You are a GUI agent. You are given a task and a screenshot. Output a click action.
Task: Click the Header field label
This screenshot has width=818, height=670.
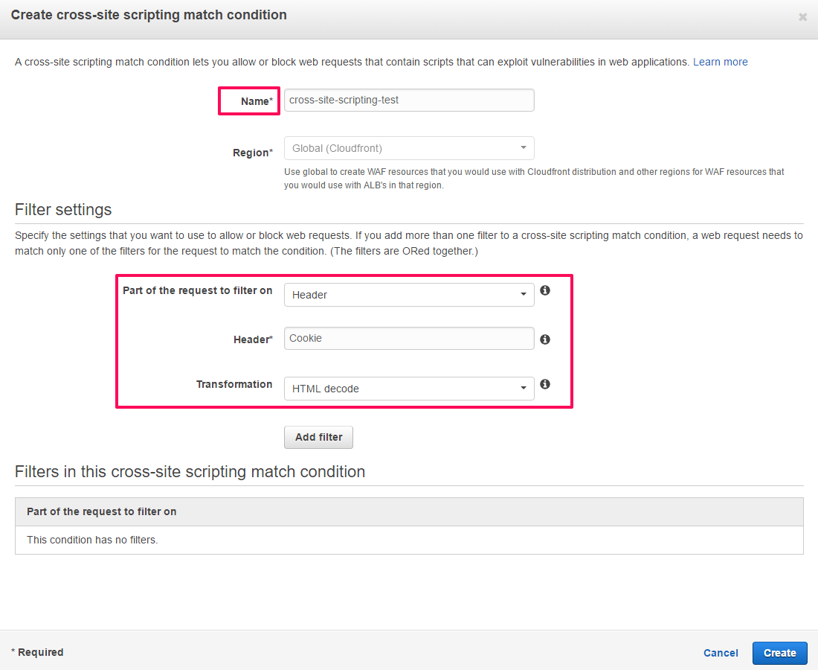(253, 339)
